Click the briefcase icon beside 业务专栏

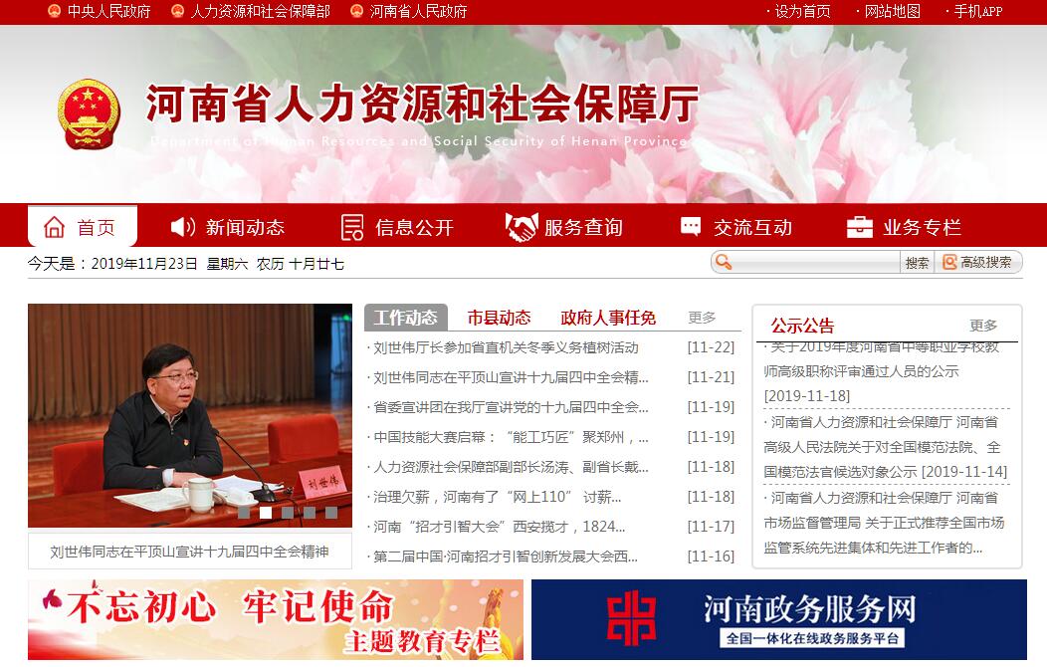[x=859, y=227]
